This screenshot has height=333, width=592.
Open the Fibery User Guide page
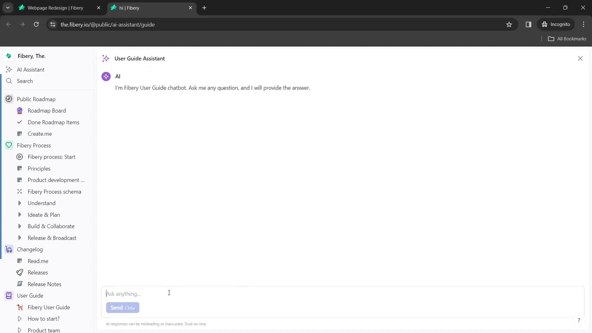pyautogui.click(x=48, y=307)
